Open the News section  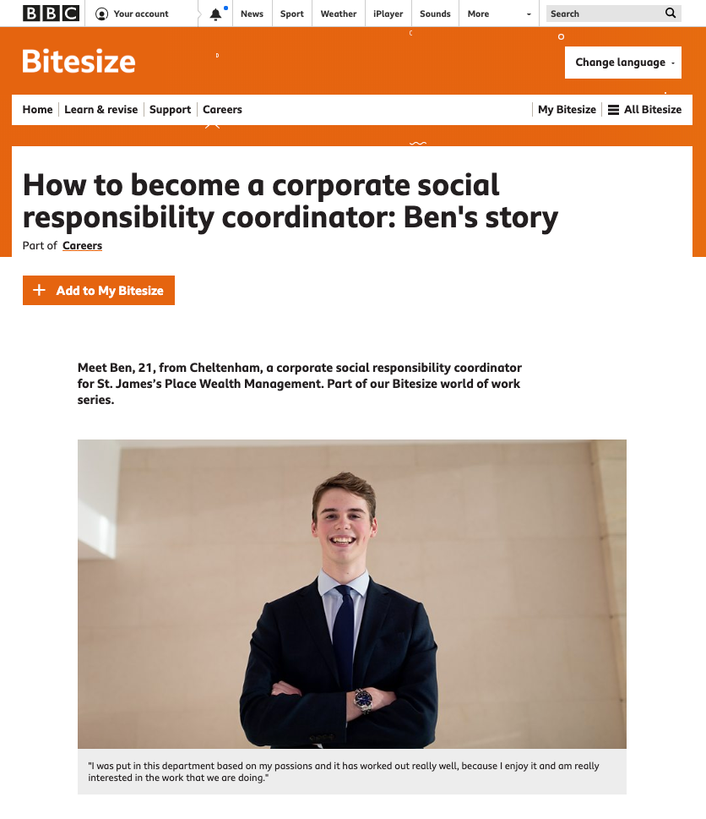pos(252,14)
